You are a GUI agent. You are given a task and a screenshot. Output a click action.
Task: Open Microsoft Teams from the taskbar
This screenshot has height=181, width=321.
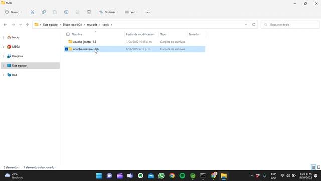pyautogui.click(x=130, y=176)
